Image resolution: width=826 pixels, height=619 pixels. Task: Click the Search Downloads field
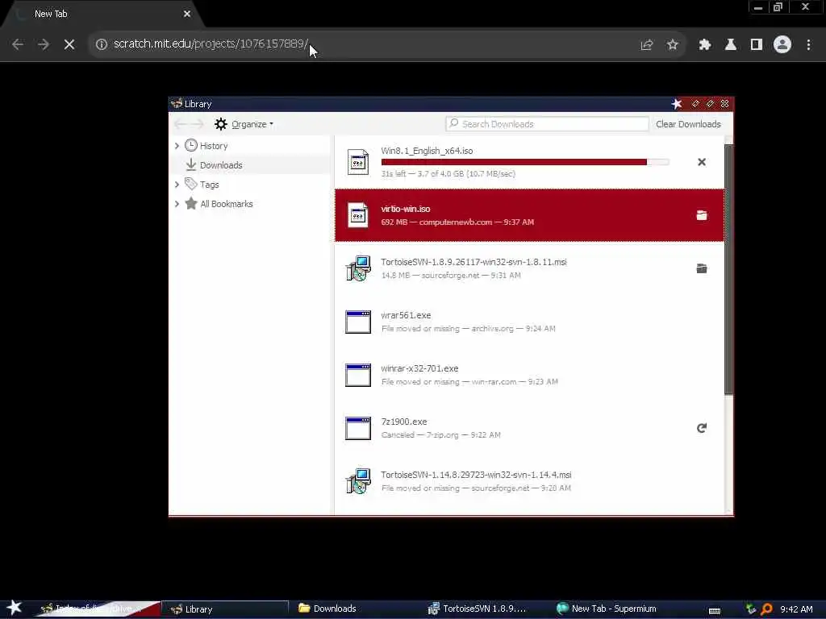coord(547,124)
